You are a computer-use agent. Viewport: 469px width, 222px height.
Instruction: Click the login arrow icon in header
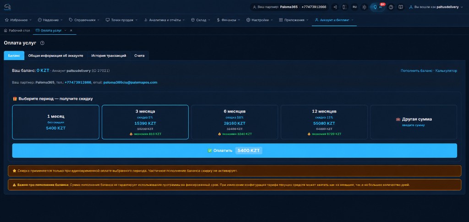335,7
